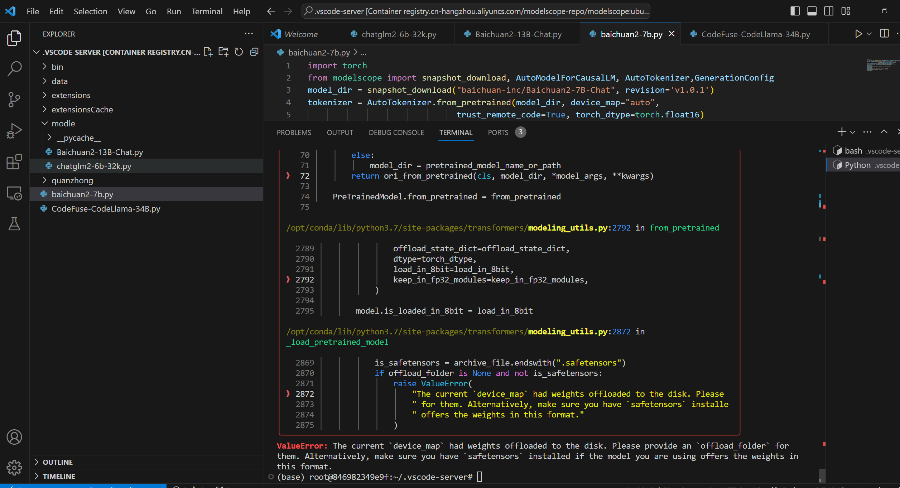Open terminal panel more actions menu
Viewport: 900px width, 488px height.
click(867, 132)
